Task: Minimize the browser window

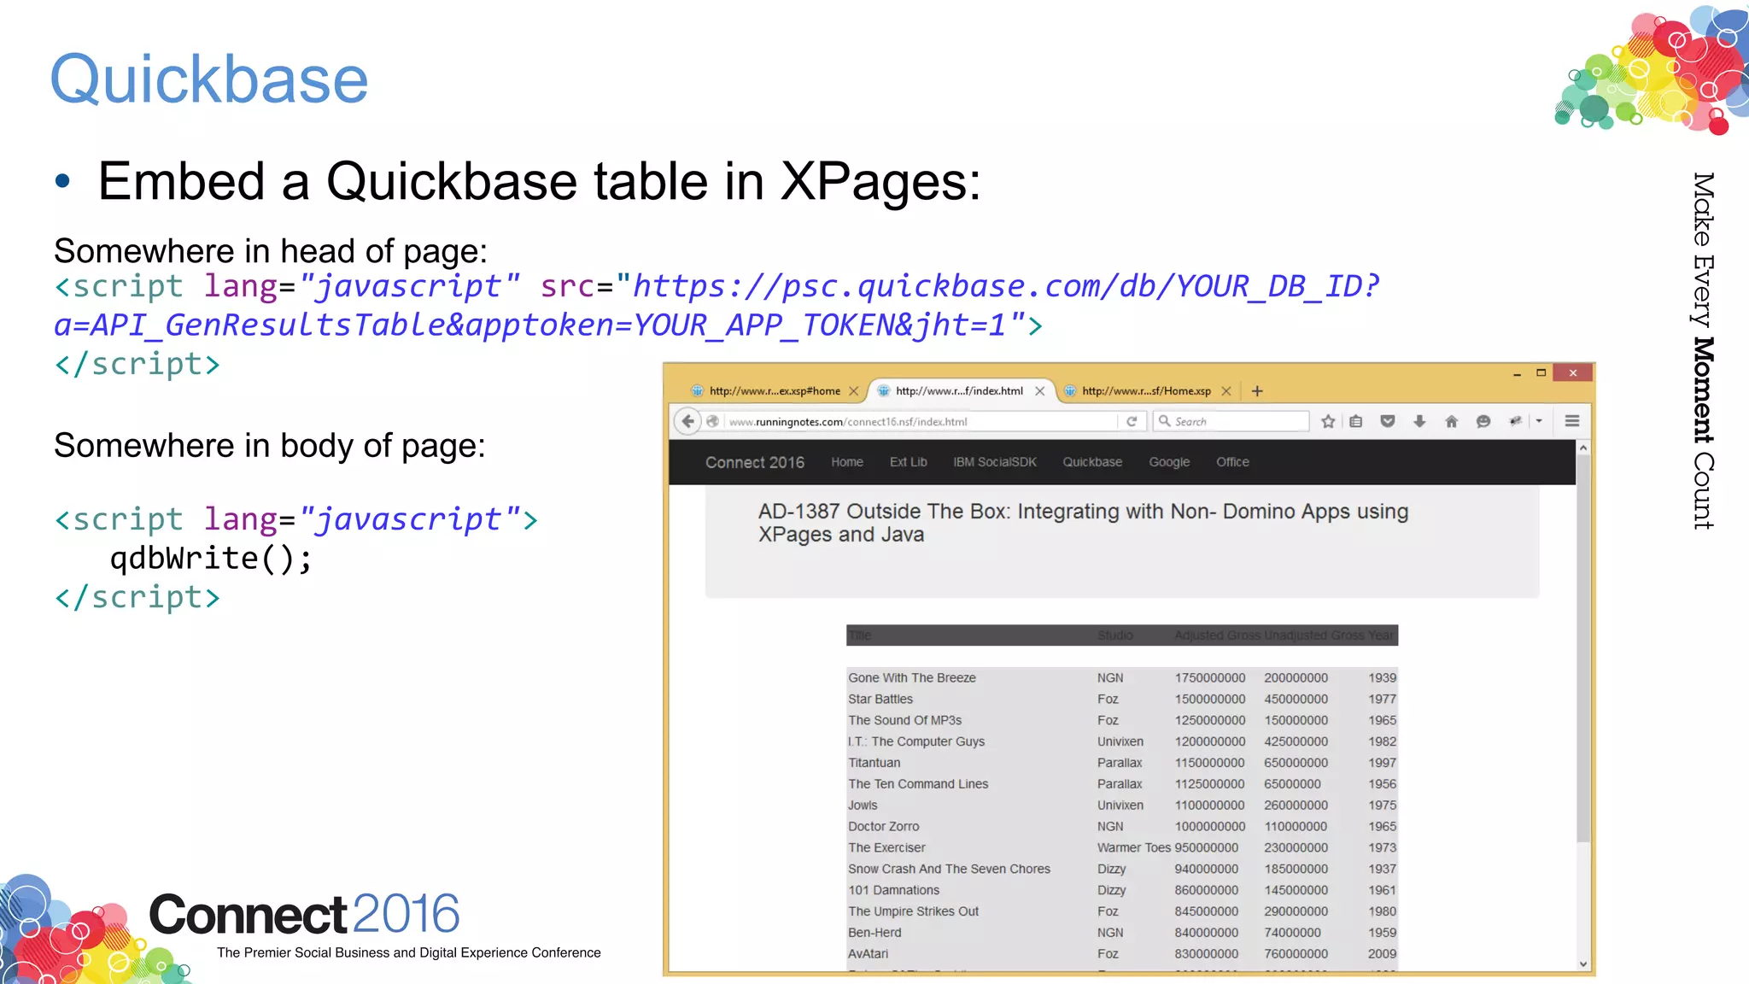Action: coord(1517,373)
